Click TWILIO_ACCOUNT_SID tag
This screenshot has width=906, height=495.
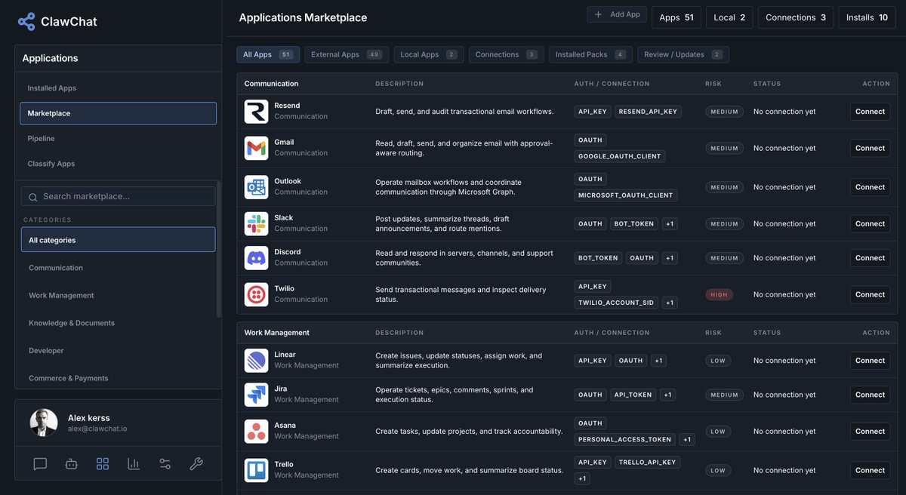616,303
